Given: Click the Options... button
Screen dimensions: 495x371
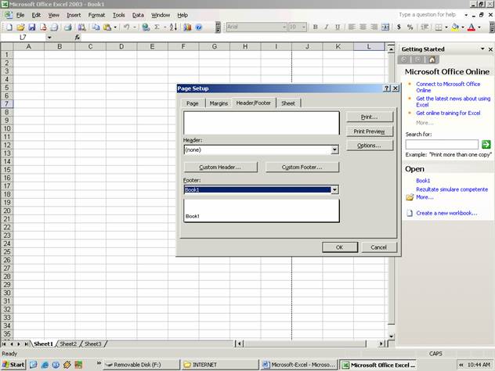Looking at the screenshot, I should click(370, 146).
